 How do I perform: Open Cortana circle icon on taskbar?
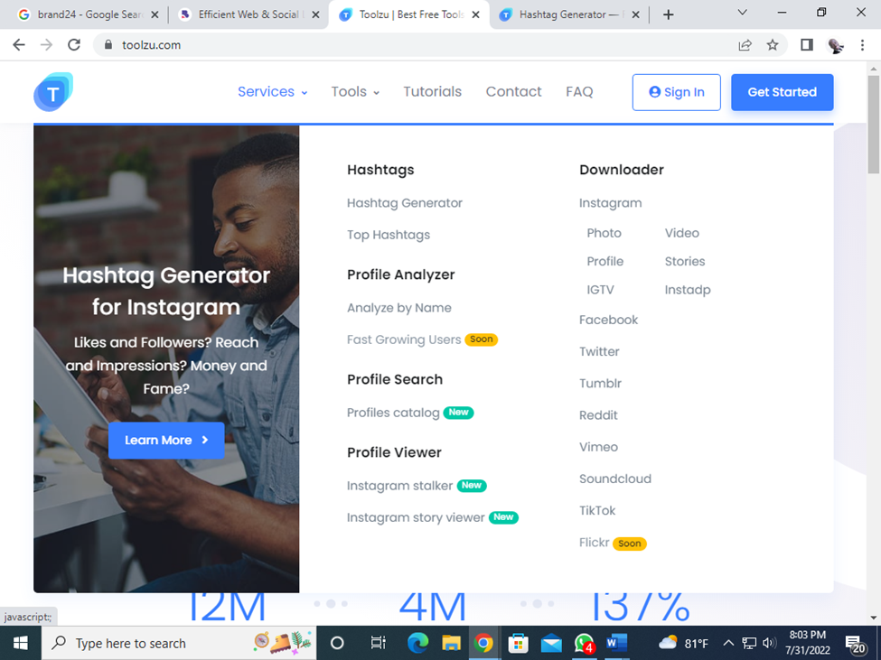(x=337, y=643)
